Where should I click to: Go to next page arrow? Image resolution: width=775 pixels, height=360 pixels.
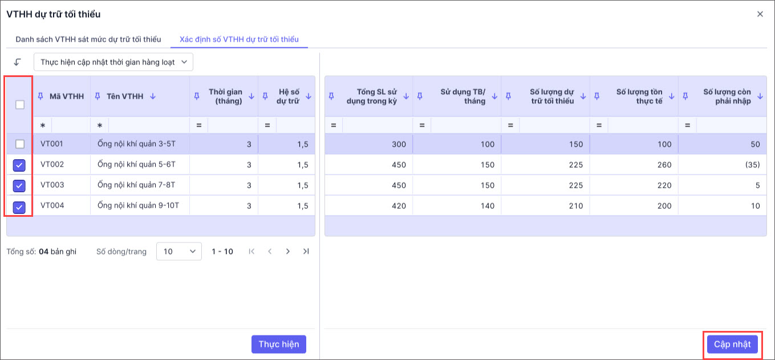[x=288, y=252]
